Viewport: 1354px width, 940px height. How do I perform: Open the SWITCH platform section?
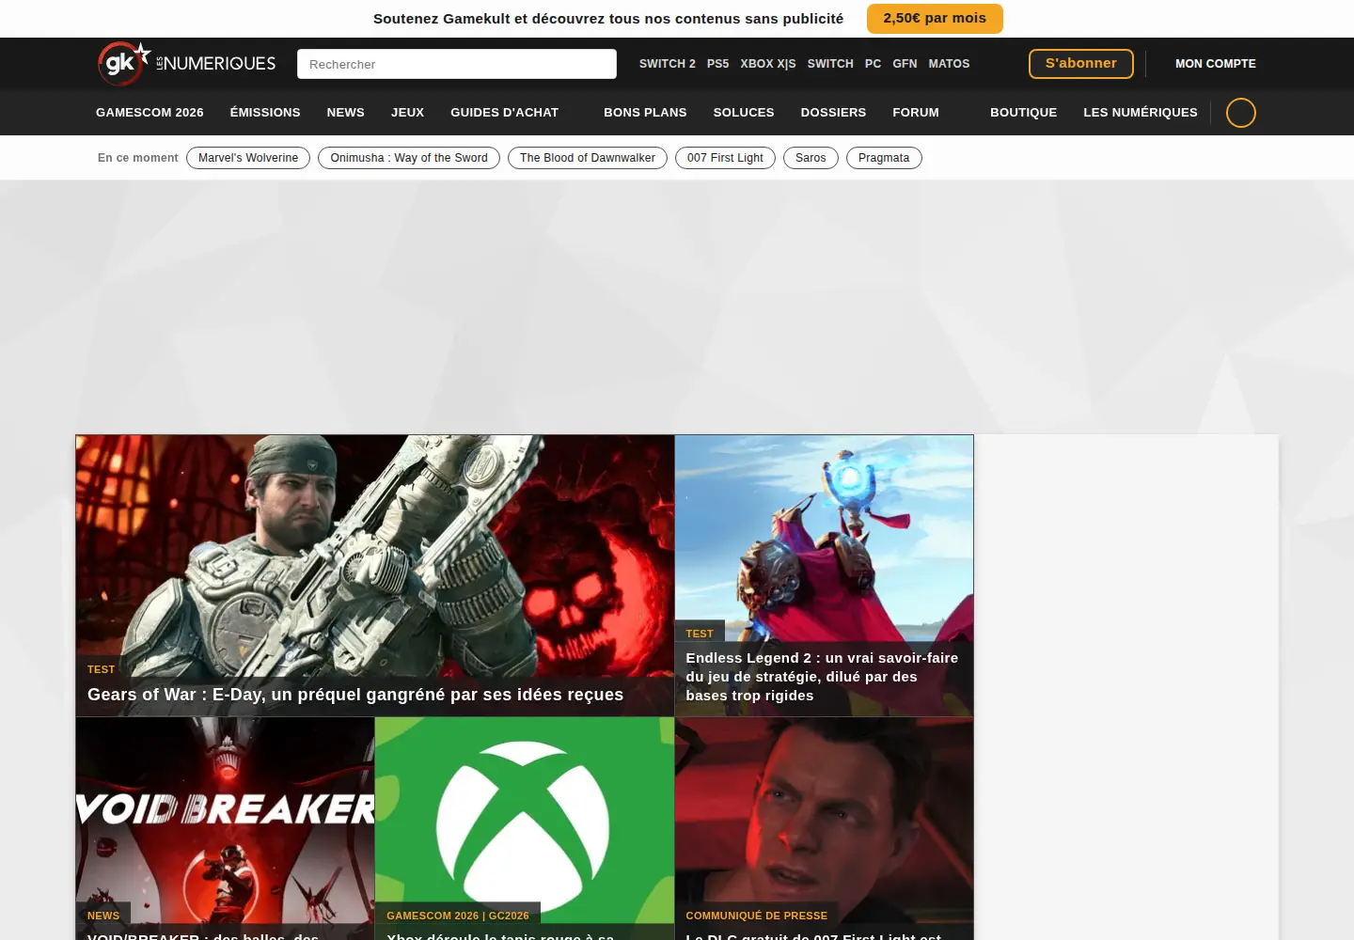point(830,64)
